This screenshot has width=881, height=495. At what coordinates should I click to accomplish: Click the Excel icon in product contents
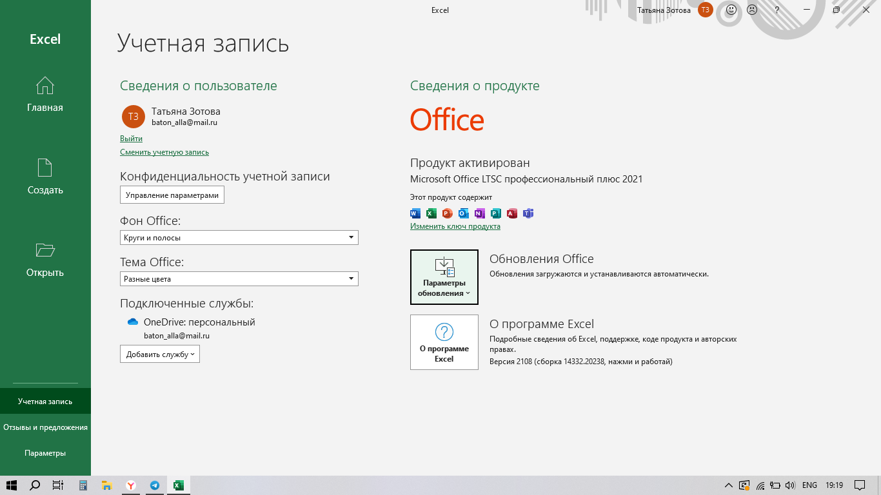(x=431, y=213)
